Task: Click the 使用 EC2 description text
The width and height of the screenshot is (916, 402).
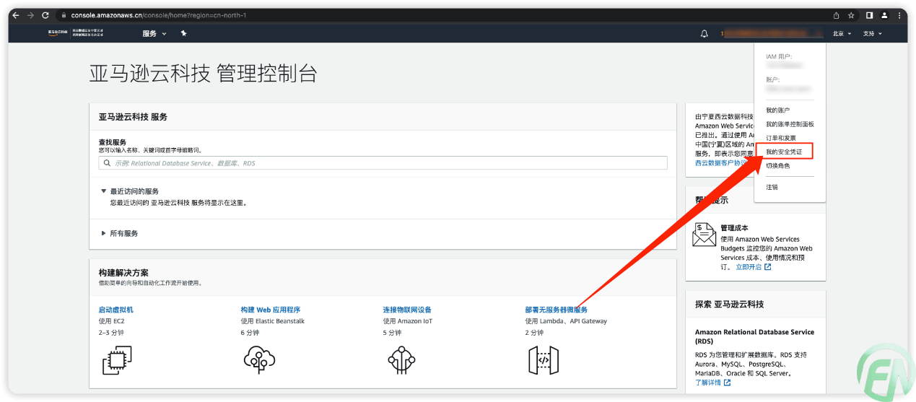Action: point(111,321)
